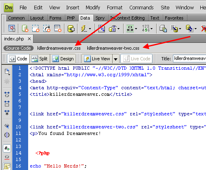
Task: Switch to Design view
Action: pos(63,59)
